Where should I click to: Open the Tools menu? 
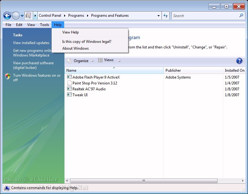pyautogui.click(x=44, y=25)
